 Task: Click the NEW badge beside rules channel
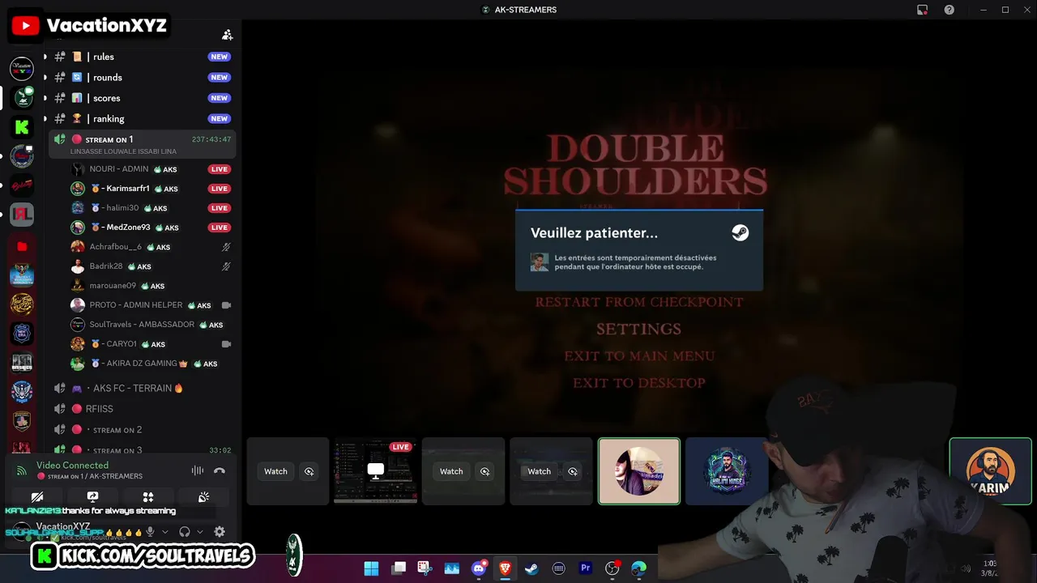219,57
